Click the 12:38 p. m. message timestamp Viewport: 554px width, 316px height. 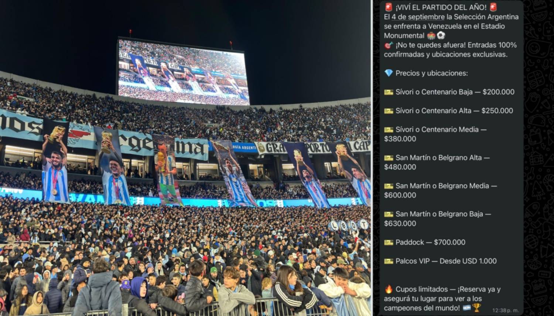[505, 310]
